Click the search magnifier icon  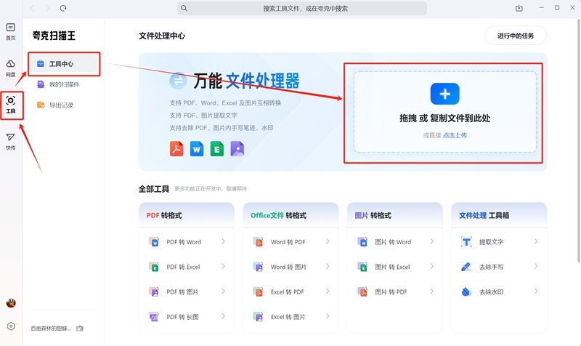pos(184,8)
